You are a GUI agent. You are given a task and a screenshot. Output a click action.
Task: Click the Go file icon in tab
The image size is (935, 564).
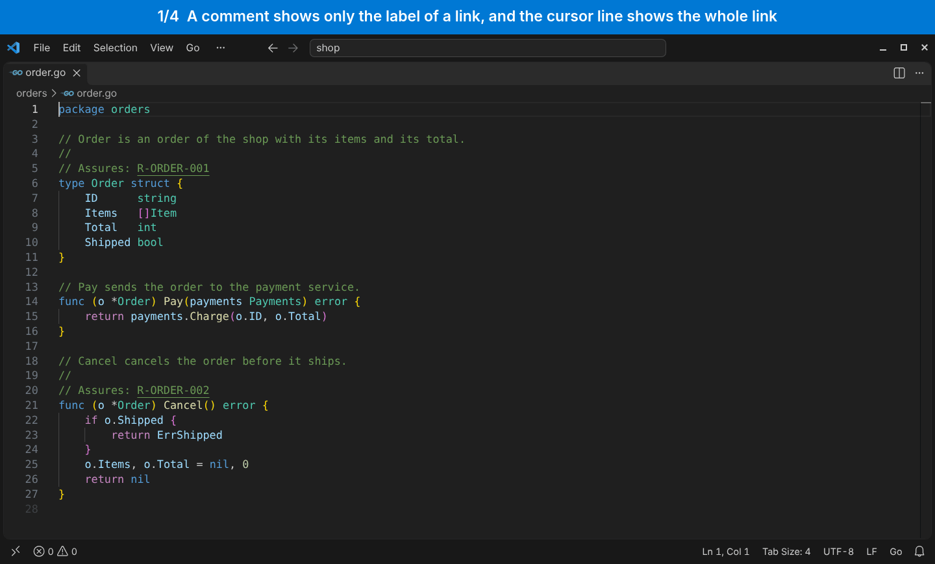(17, 73)
